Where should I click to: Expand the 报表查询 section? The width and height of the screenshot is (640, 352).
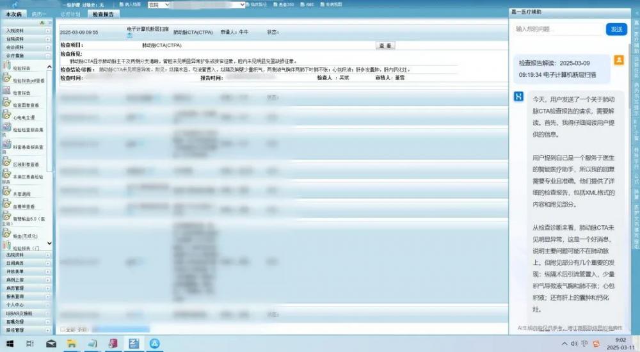(x=48, y=297)
